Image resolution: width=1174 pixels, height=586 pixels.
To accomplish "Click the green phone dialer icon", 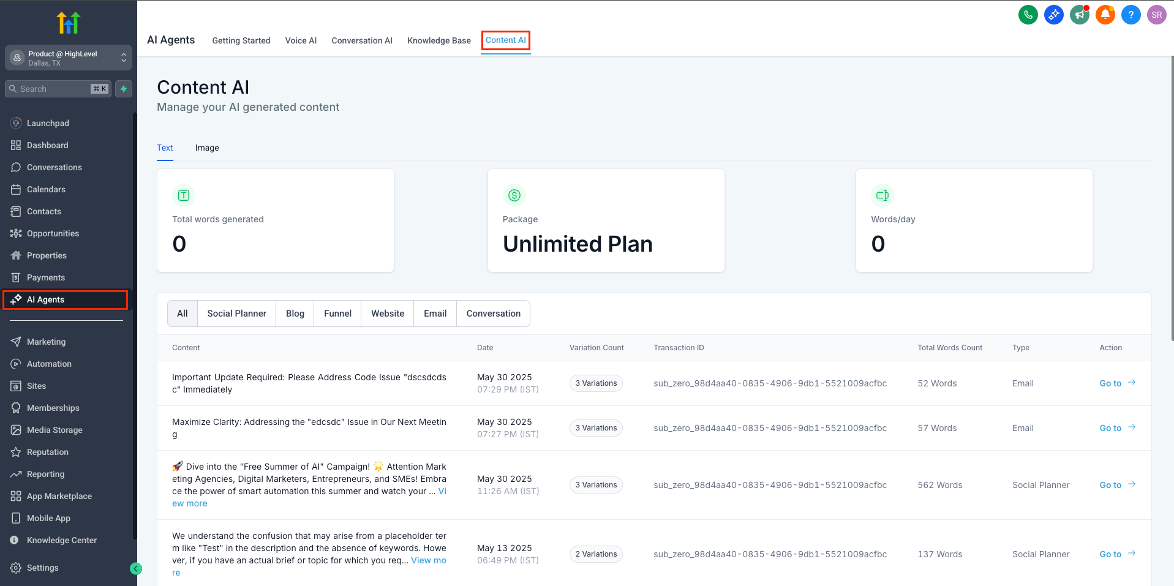I will click(x=1028, y=15).
